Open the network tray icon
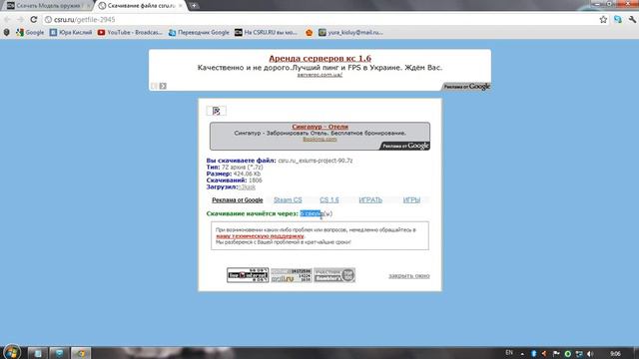Screen dimensions: 639x359 click(579, 354)
